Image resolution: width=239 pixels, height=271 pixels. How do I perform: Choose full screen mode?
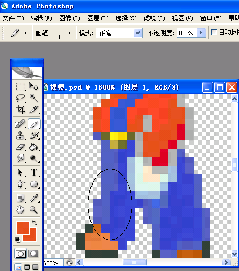(36, 267)
